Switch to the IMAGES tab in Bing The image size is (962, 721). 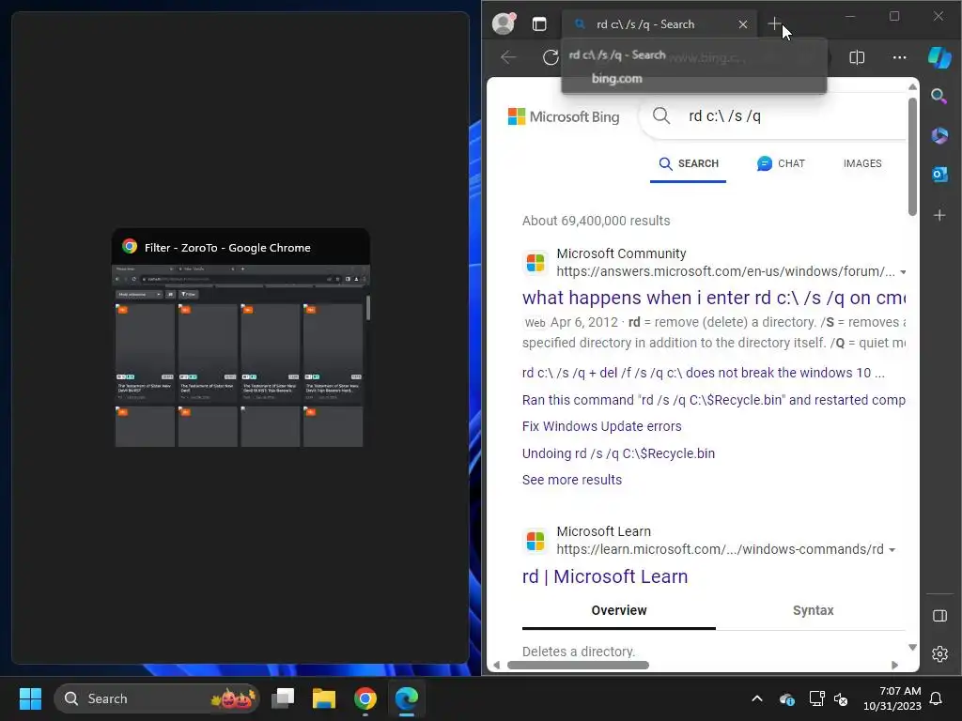coord(862,163)
